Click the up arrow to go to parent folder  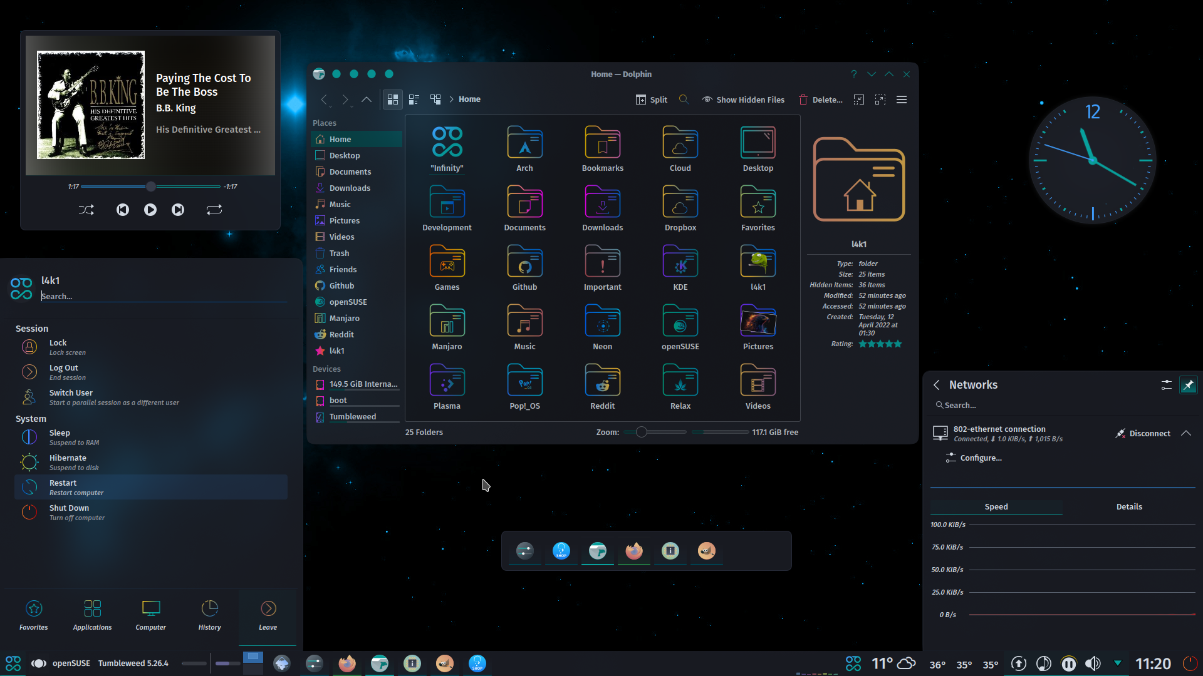tap(367, 99)
